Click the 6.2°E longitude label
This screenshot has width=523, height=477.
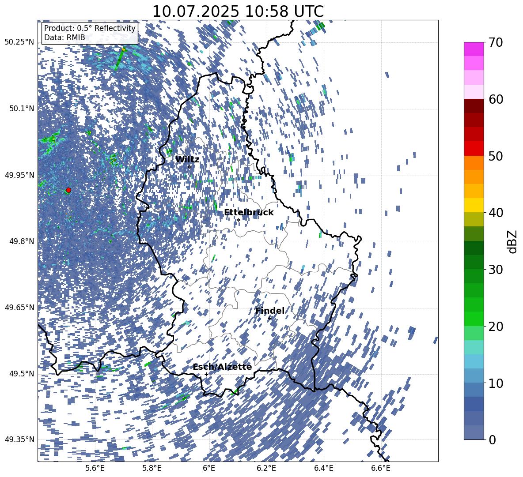[x=266, y=468]
